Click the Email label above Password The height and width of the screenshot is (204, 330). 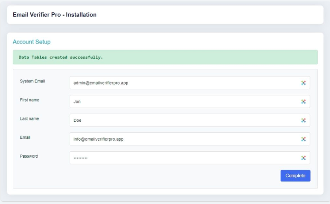tap(25, 138)
